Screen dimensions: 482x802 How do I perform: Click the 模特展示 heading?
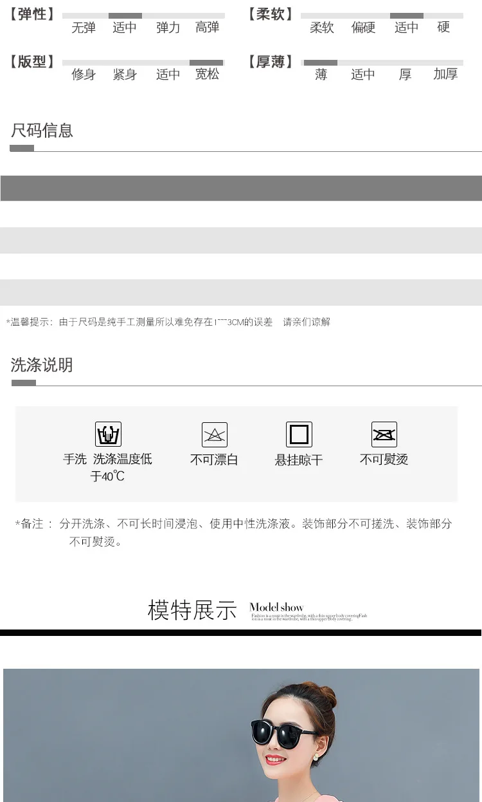(x=192, y=610)
